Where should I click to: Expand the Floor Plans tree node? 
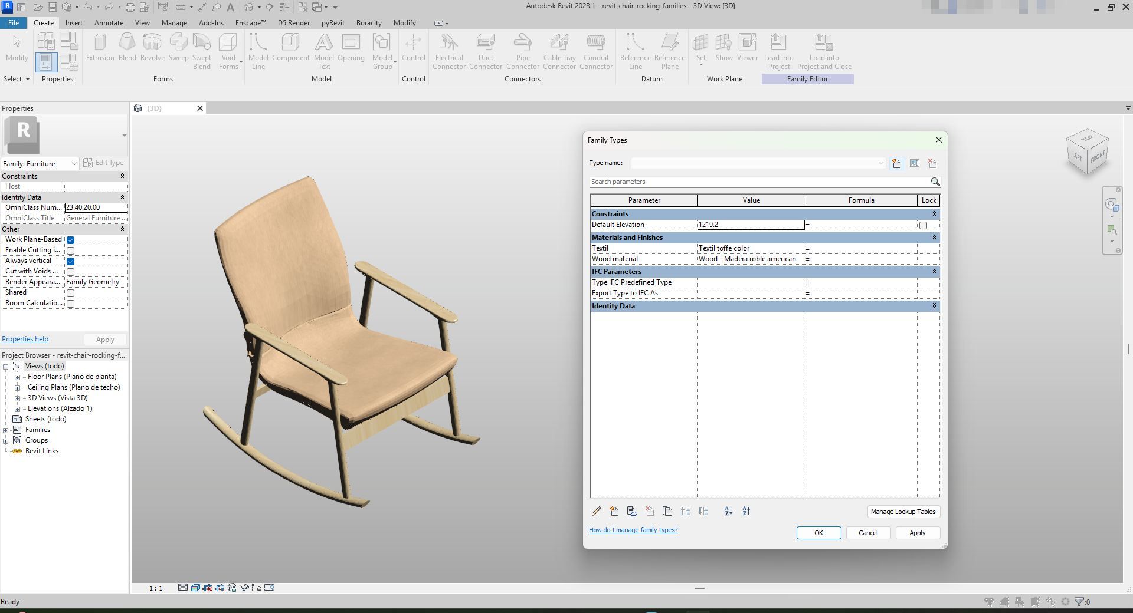(x=17, y=377)
